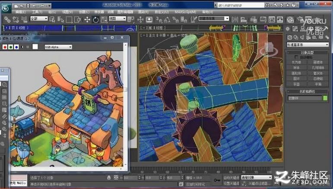Click the Edit Named Selection Sets icon
This screenshot has height=189, width=333.
194,19
